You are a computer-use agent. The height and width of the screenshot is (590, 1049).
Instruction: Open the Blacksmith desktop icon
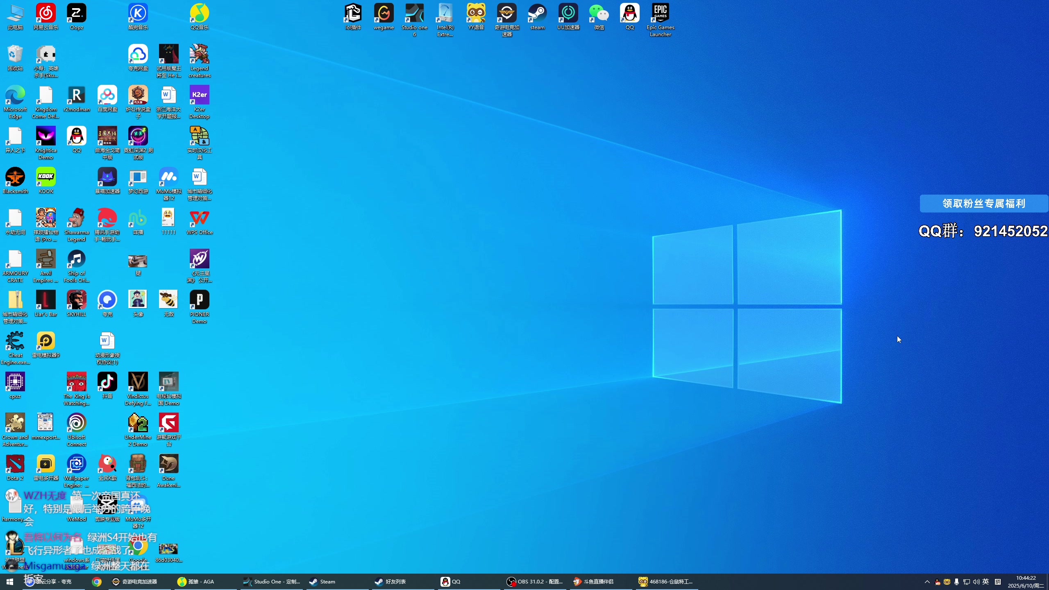(x=15, y=181)
